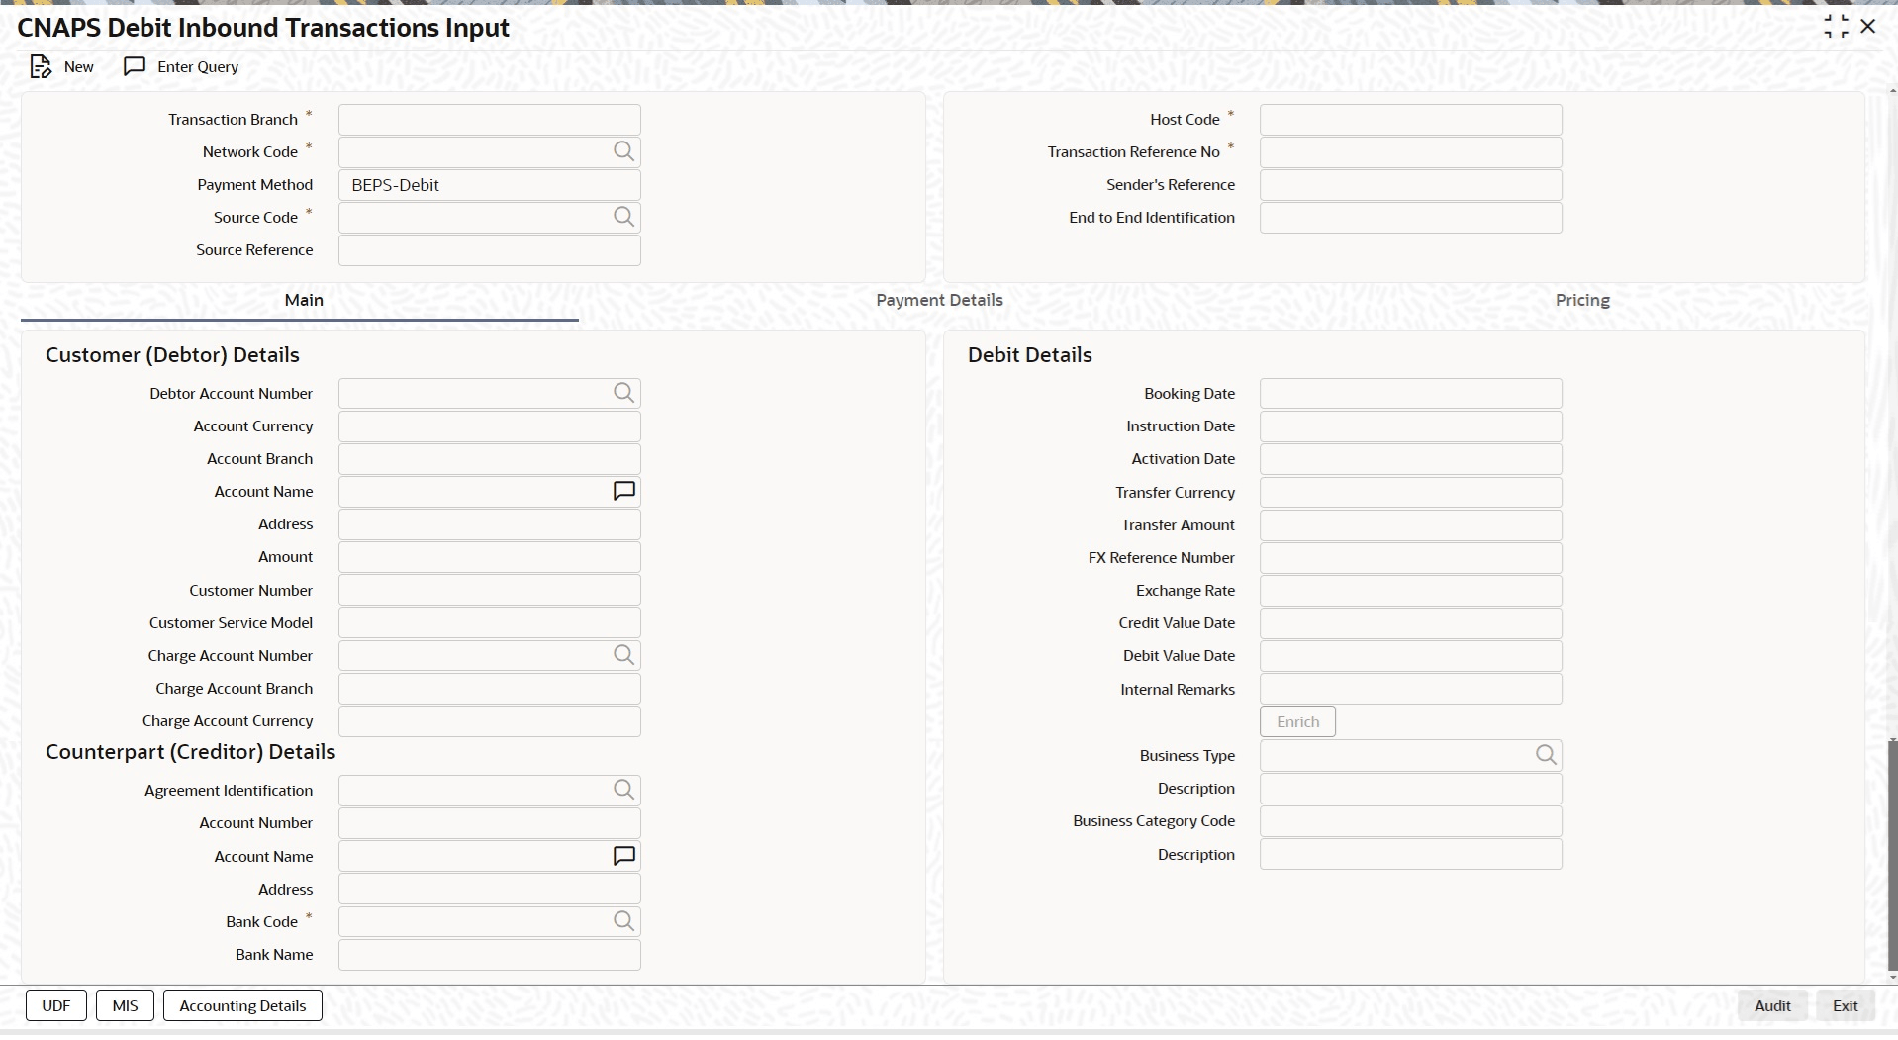The width and height of the screenshot is (1898, 1040).
Task: Switch to the Pricing tab
Action: [x=1582, y=300]
